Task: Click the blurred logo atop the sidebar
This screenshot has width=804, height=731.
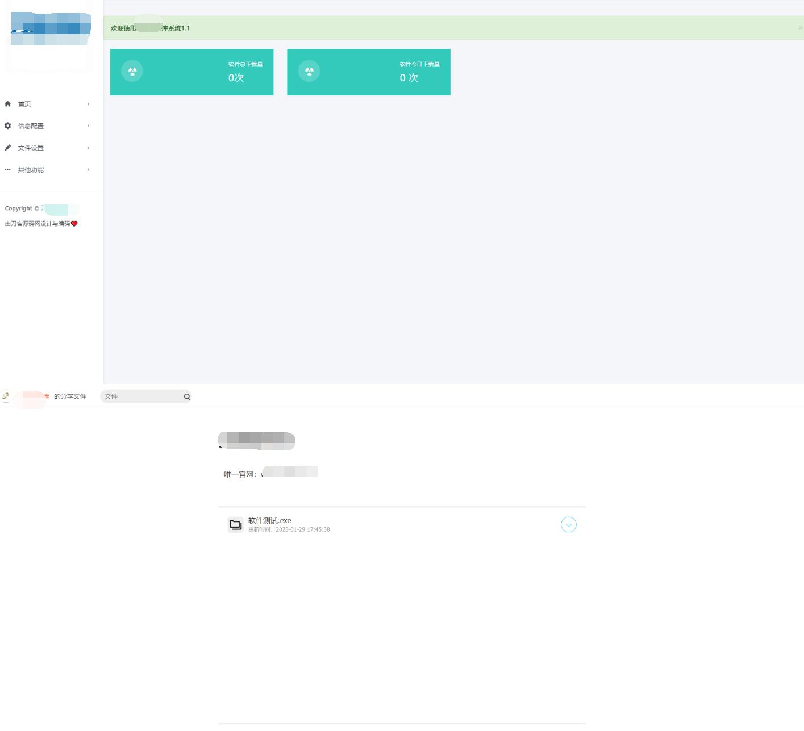Action: [51, 30]
